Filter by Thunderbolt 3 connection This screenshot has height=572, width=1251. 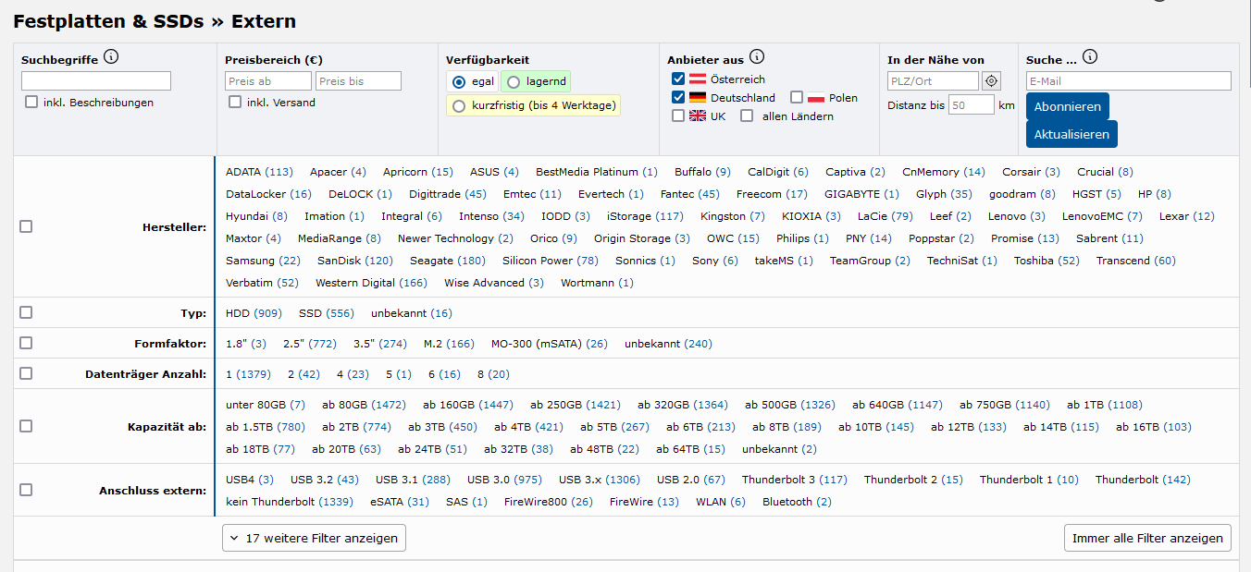[x=795, y=480]
